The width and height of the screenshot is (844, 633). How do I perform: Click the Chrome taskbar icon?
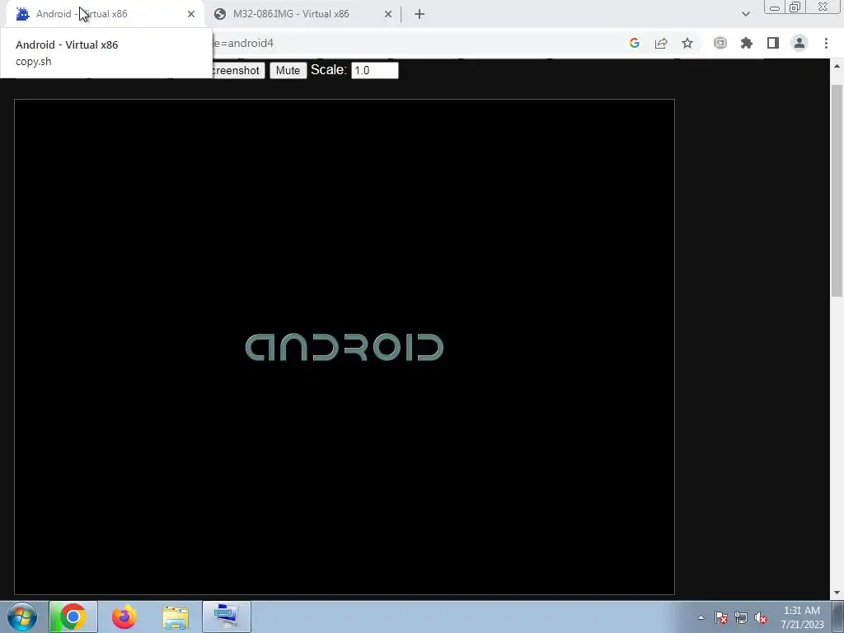tap(73, 617)
